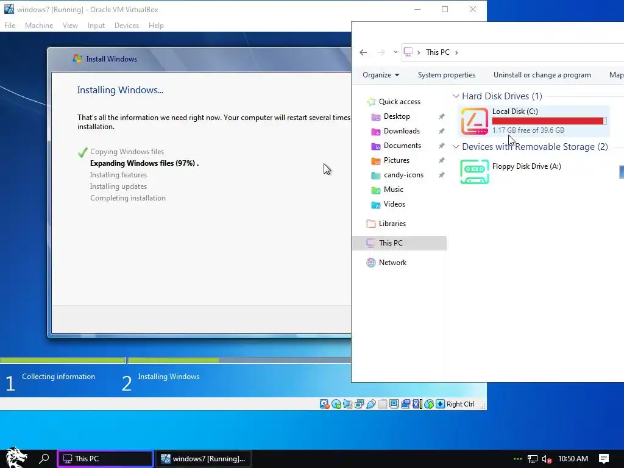The height and width of the screenshot is (468, 624).
Task: Open the Network globe icon in sidebar
Action: click(x=371, y=263)
